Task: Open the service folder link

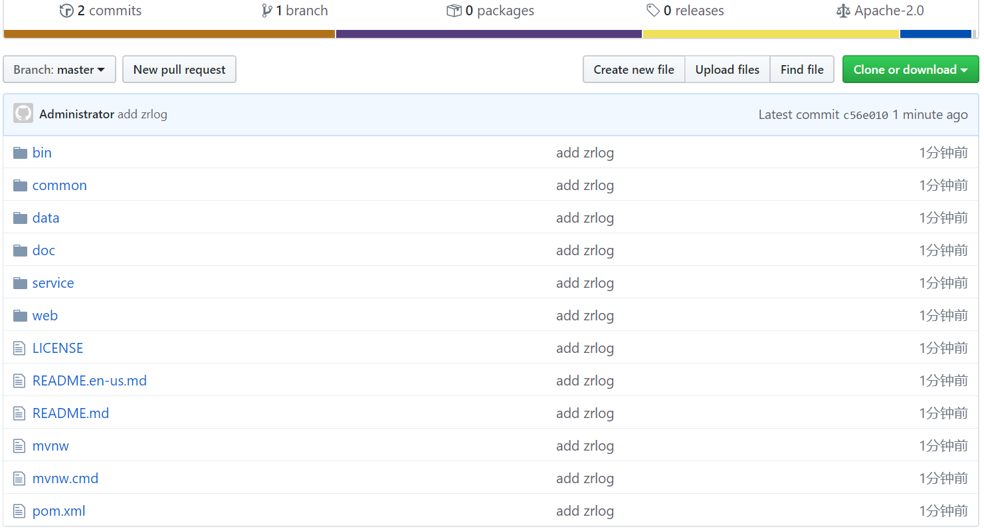Action: coord(53,283)
